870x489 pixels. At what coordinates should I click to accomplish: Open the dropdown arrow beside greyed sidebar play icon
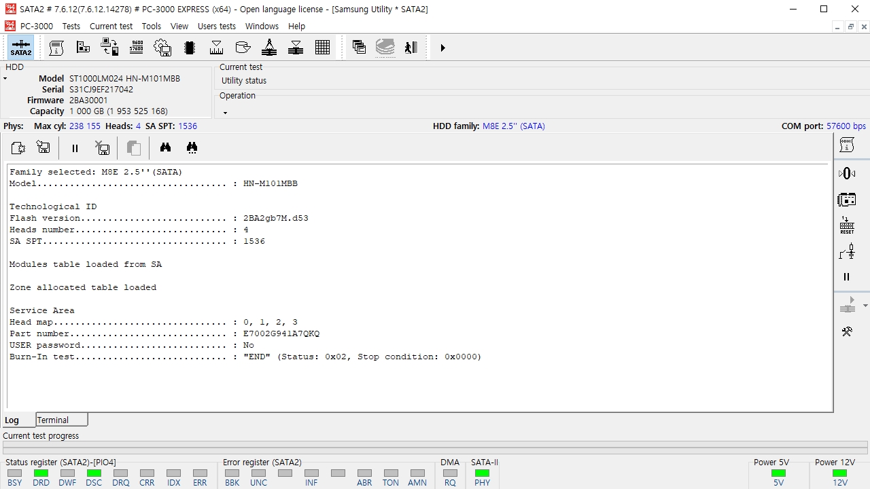[865, 306]
